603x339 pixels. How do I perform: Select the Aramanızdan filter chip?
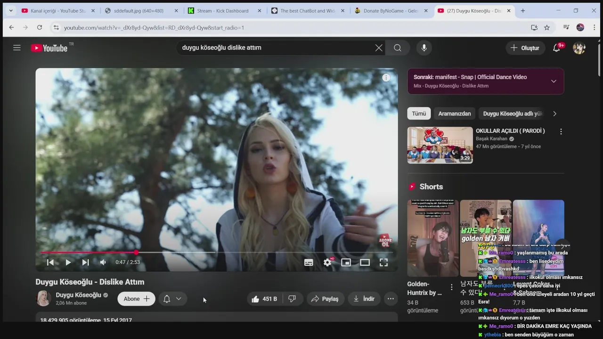pyautogui.click(x=455, y=113)
